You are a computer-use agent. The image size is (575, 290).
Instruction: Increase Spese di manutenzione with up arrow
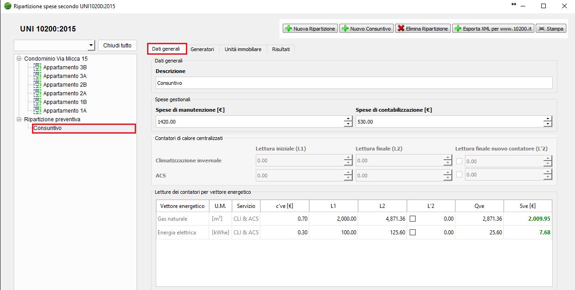pyautogui.click(x=348, y=119)
